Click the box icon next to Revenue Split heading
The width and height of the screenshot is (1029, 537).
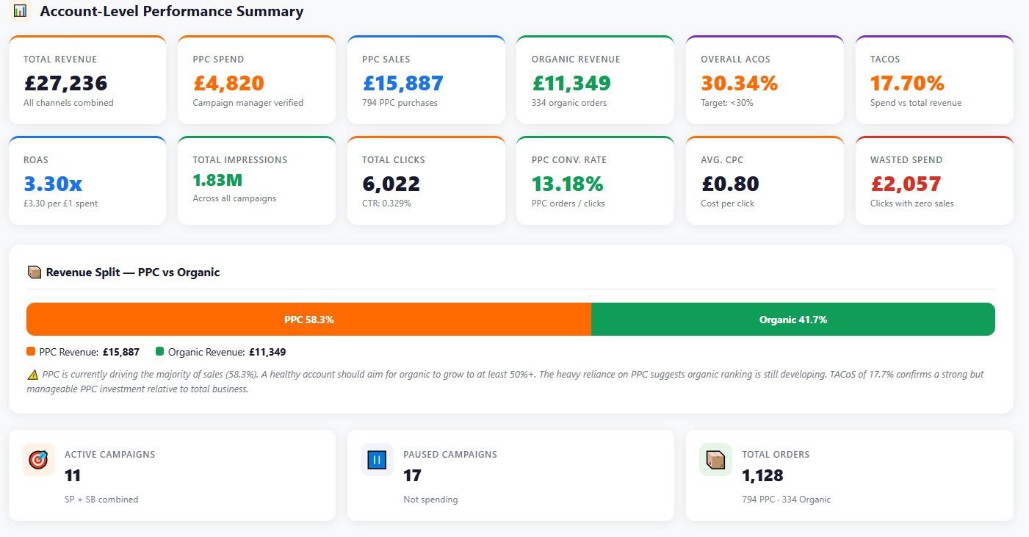34,272
